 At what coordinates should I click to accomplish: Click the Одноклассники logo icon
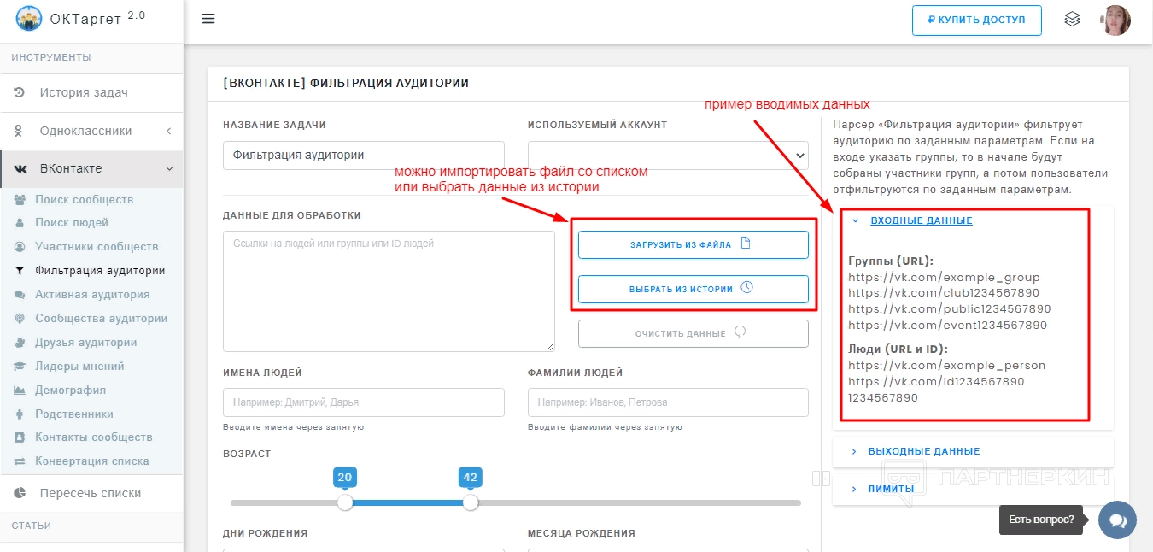pos(19,131)
